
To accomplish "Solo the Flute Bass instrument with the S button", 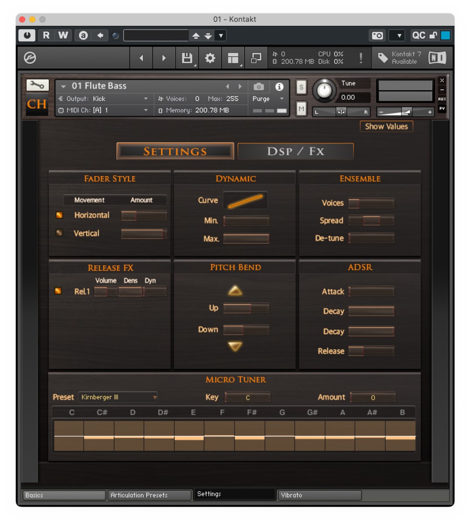I will pos(300,86).
